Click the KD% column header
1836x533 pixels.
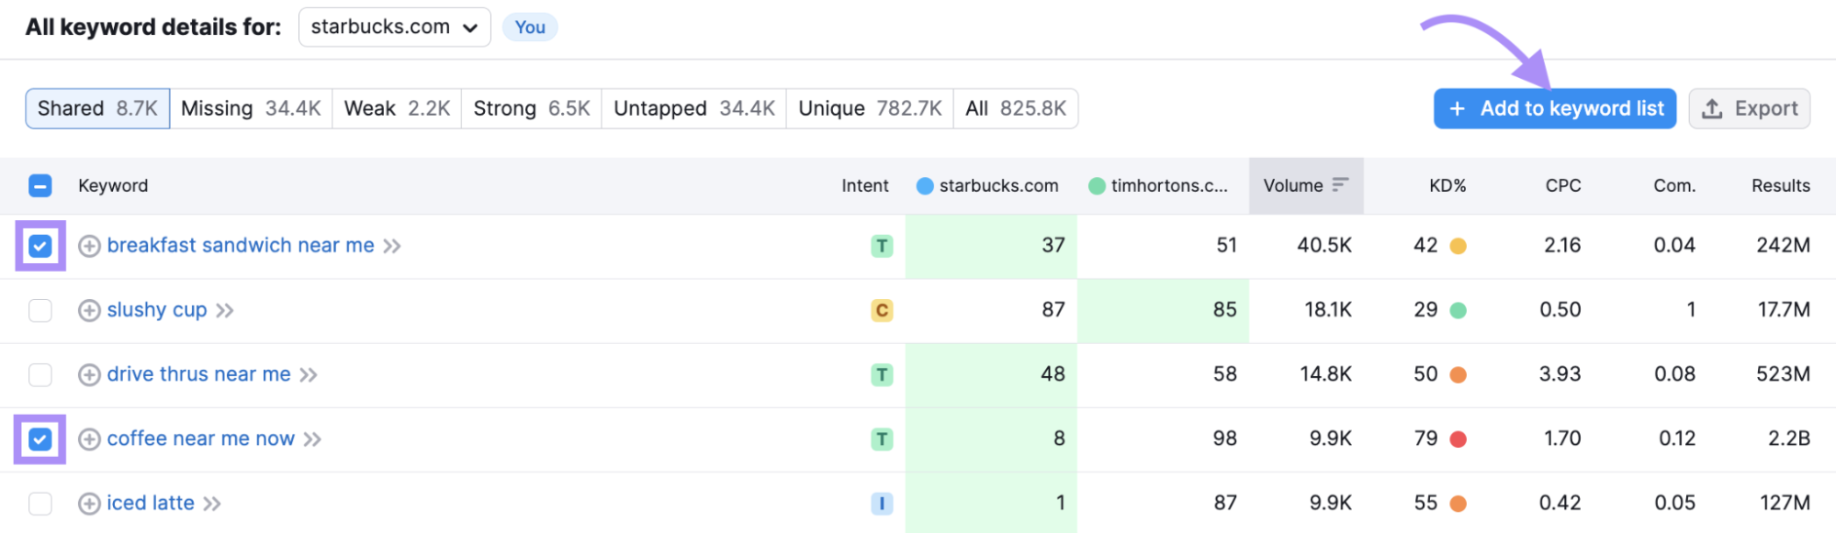coord(1447,185)
